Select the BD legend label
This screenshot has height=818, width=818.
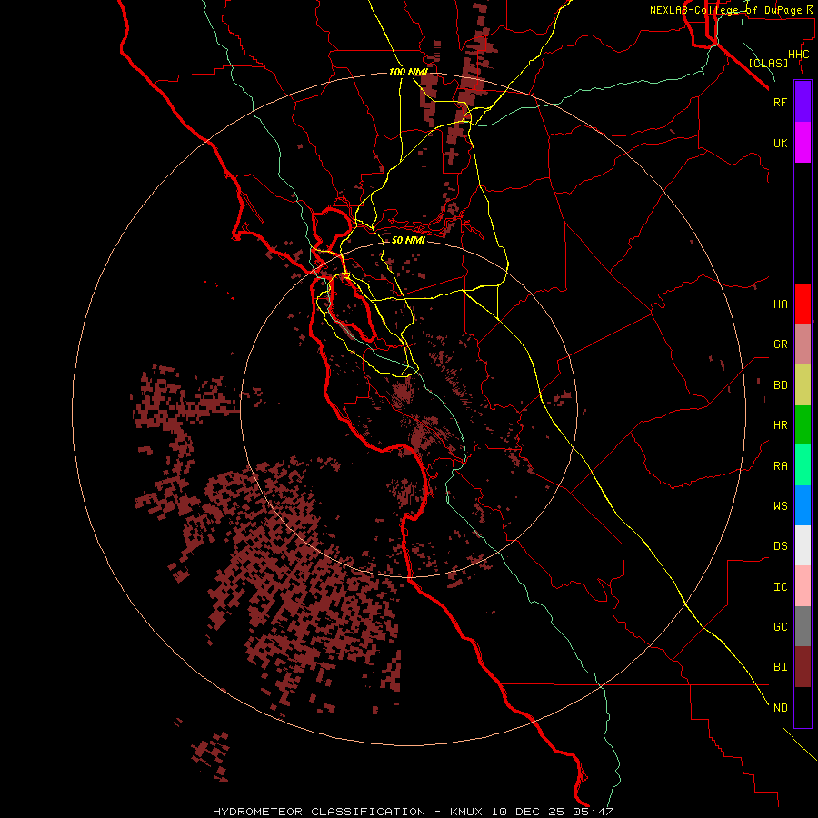tap(780, 385)
